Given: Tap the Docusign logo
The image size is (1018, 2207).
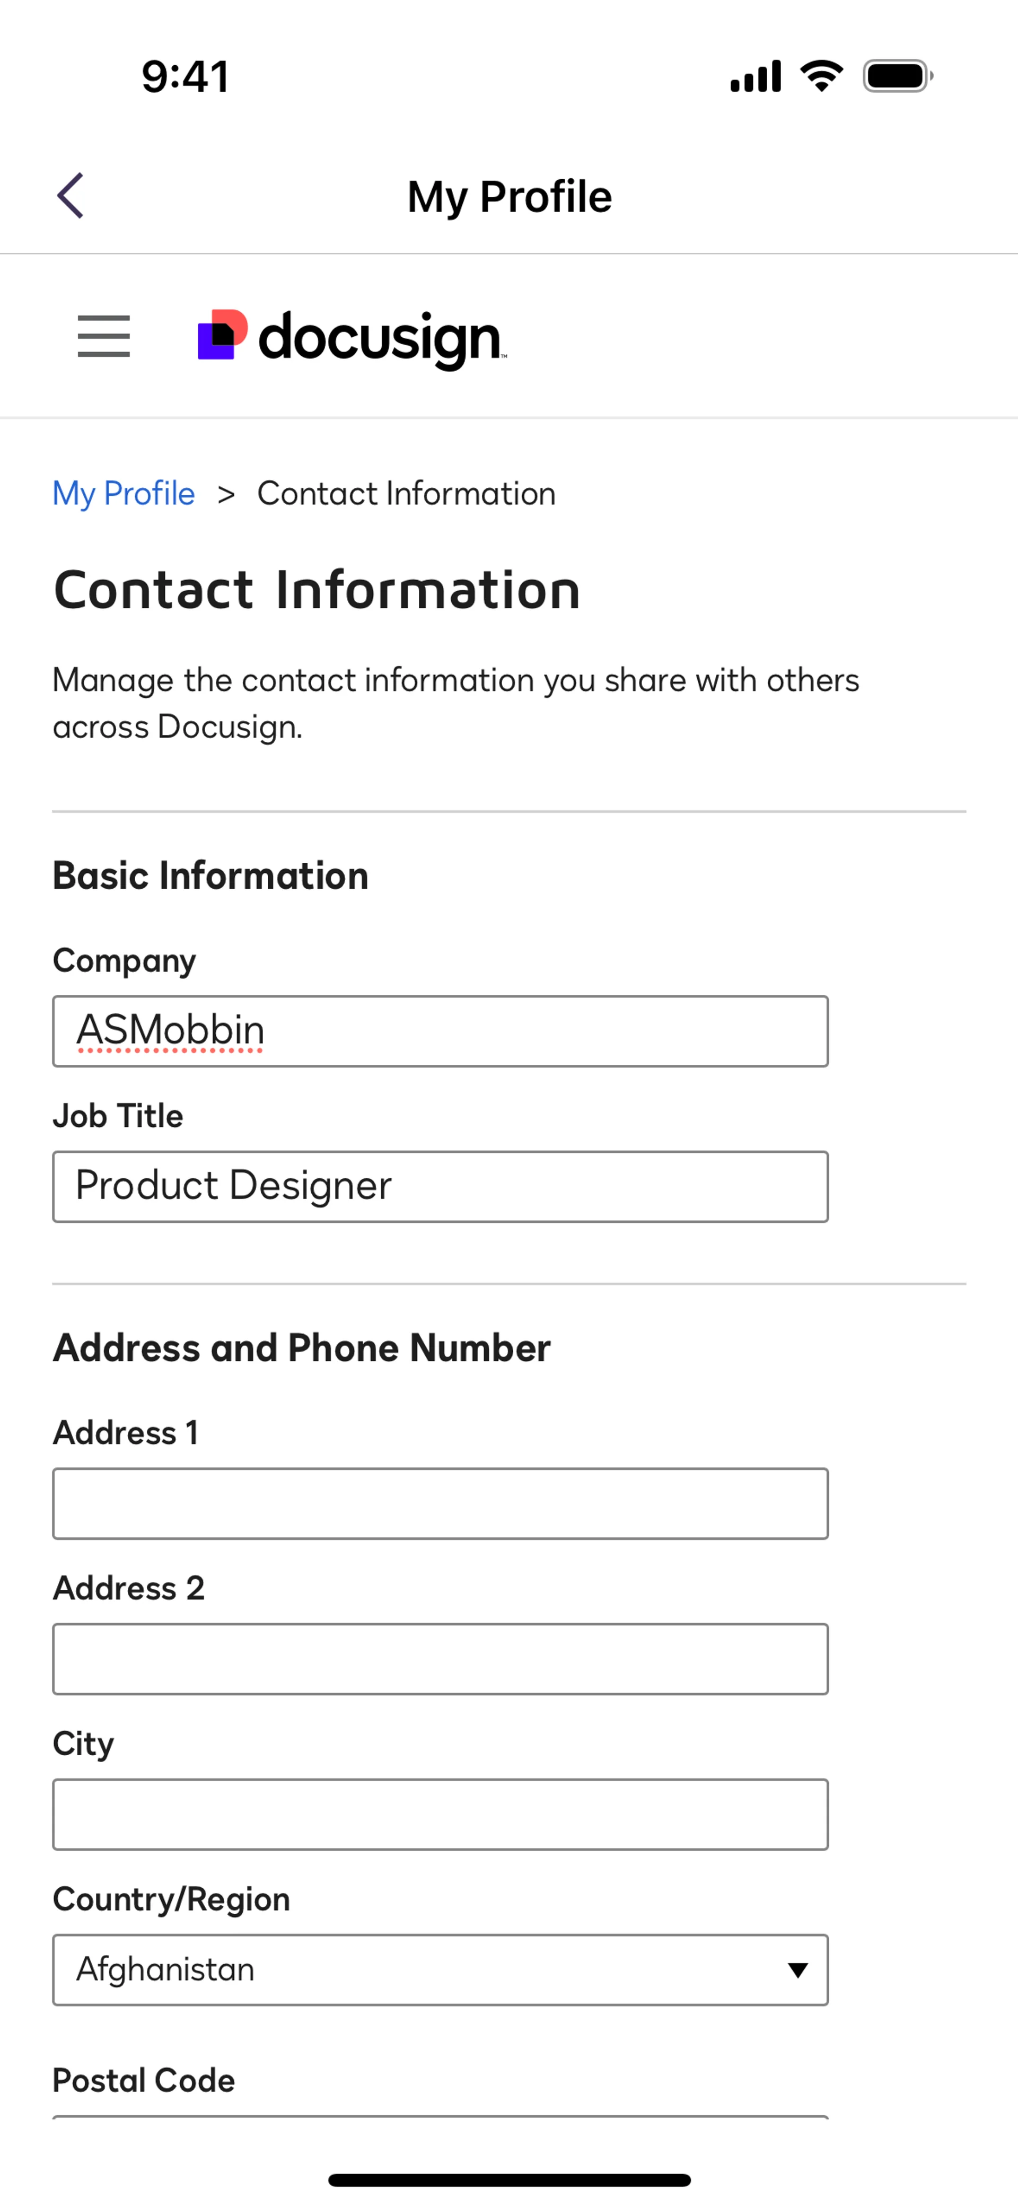Looking at the screenshot, I should (352, 338).
